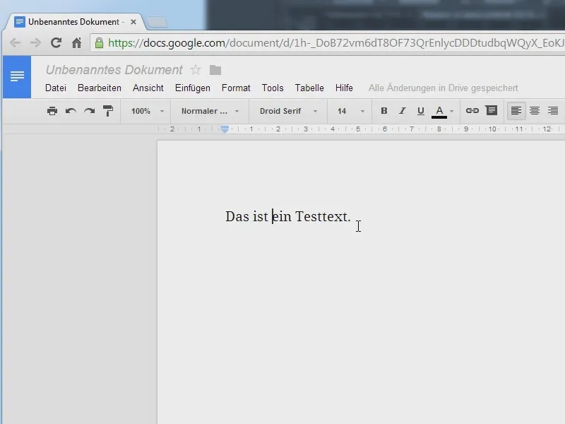Go to the browser home page
Viewport: 565px width, 424px height.
(x=76, y=43)
